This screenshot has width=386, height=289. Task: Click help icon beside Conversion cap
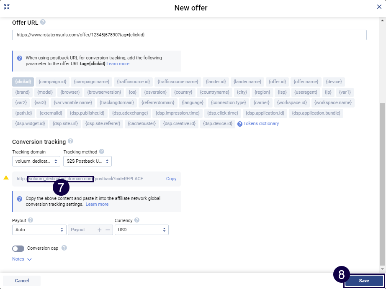point(64,248)
